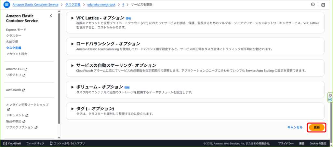Expand the ボリューム option section

(73, 87)
